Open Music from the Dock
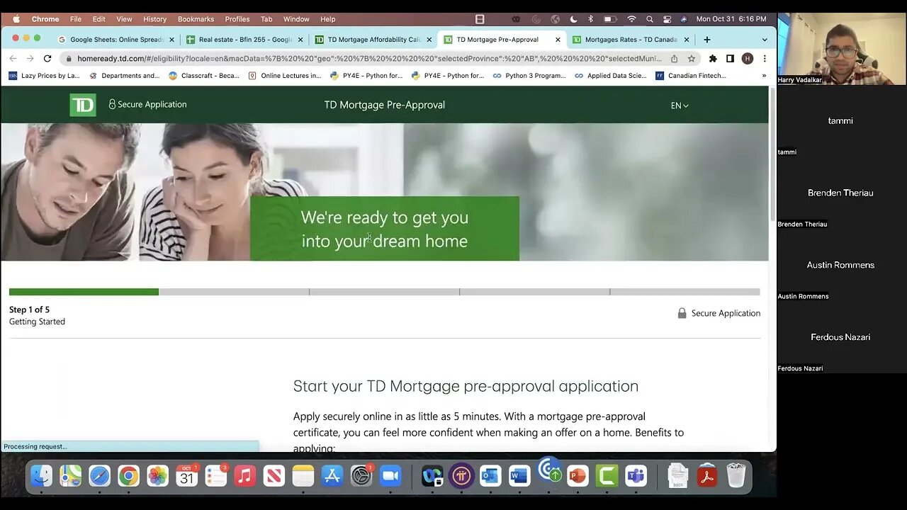Image resolution: width=907 pixels, height=510 pixels. pyautogui.click(x=245, y=476)
